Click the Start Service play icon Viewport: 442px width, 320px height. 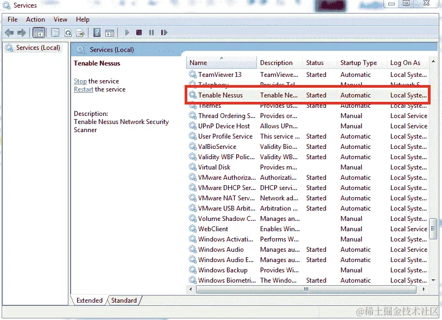[127, 32]
